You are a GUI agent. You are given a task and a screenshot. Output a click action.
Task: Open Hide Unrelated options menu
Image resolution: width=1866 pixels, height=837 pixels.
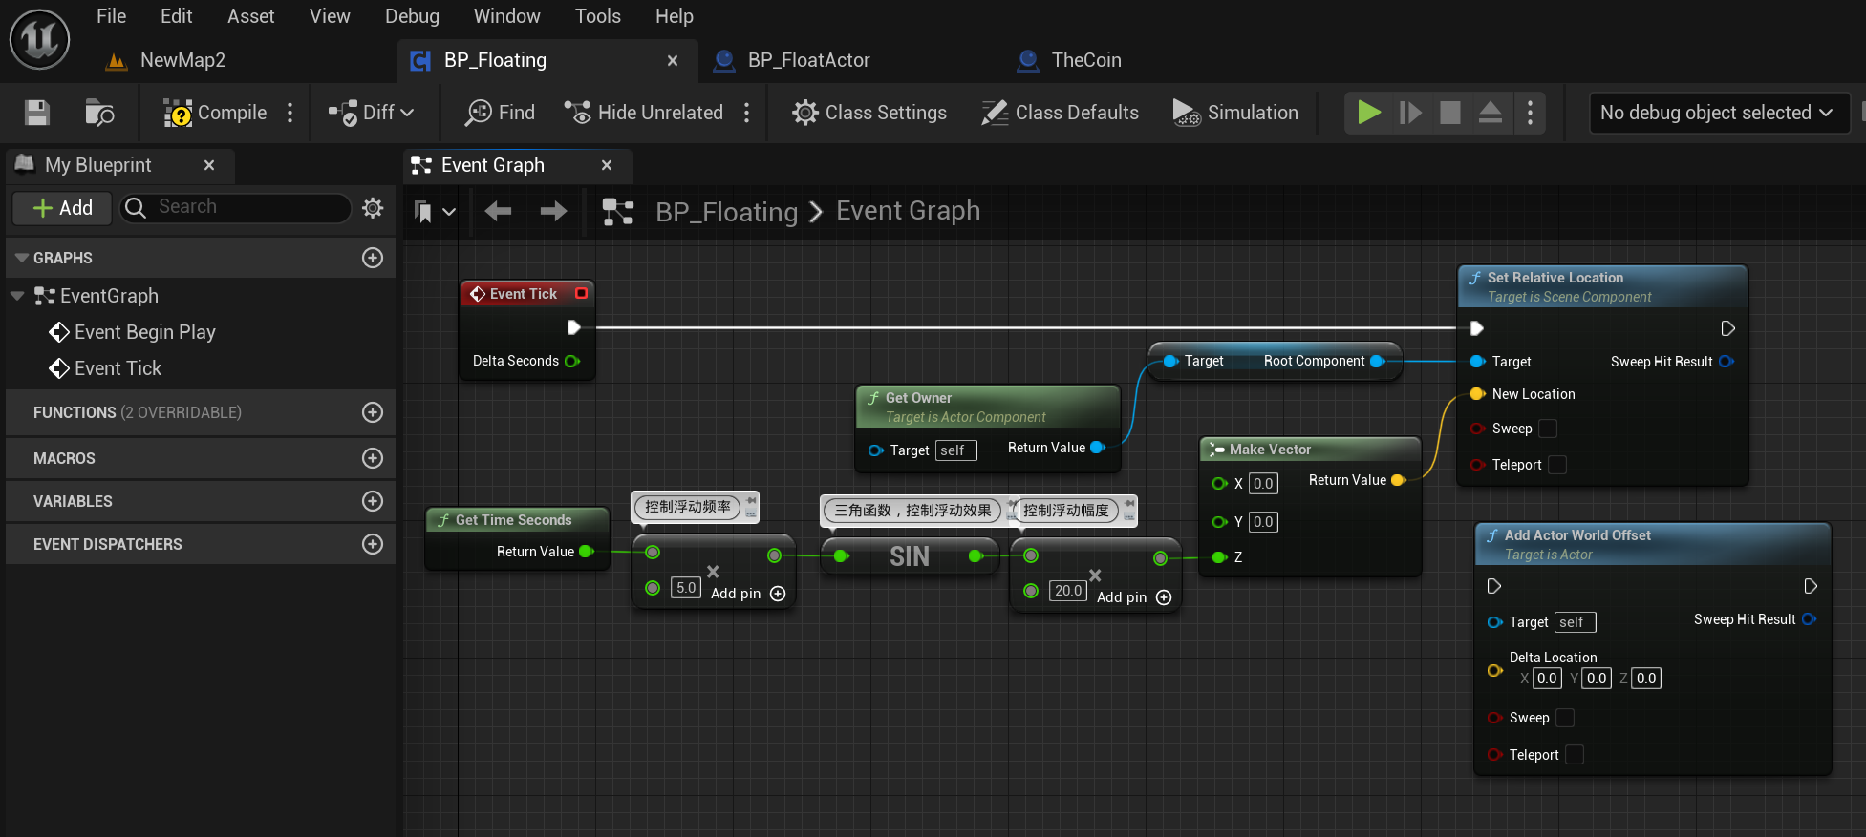(747, 113)
